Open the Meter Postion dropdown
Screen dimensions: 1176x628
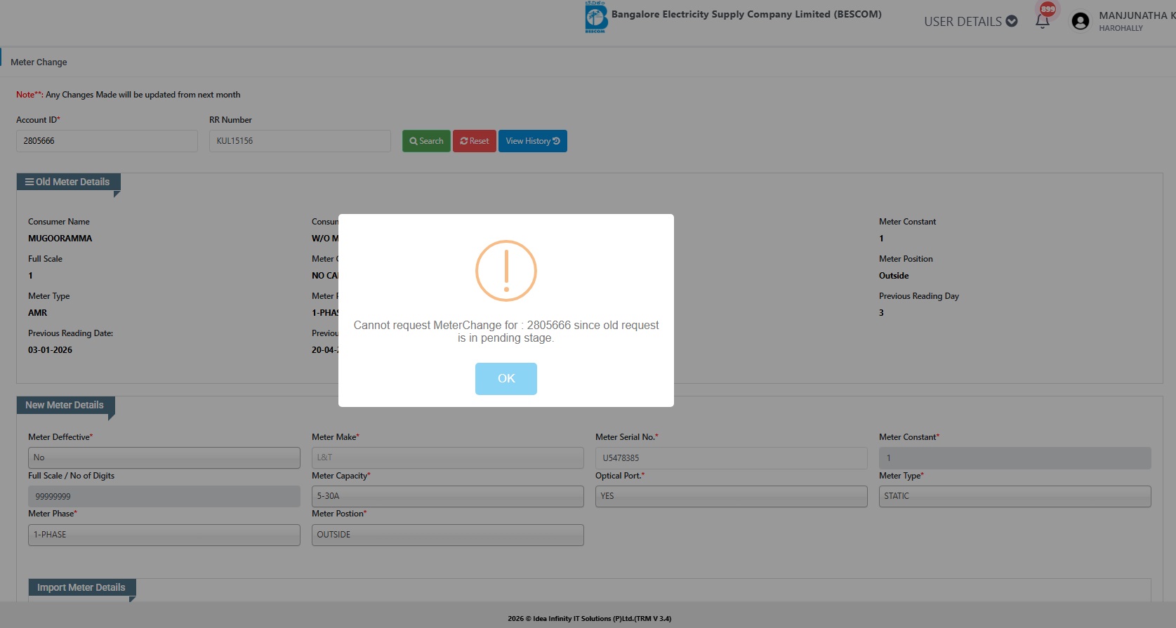(x=447, y=535)
